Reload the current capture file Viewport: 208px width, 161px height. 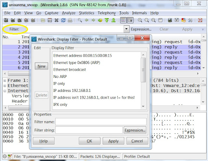coord(63,20)
